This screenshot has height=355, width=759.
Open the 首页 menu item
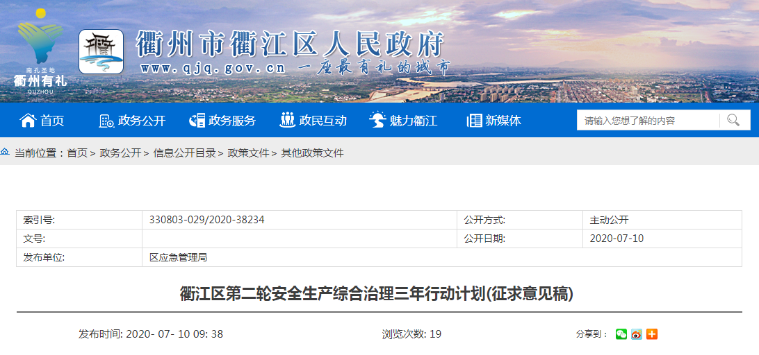pos(52,121)
